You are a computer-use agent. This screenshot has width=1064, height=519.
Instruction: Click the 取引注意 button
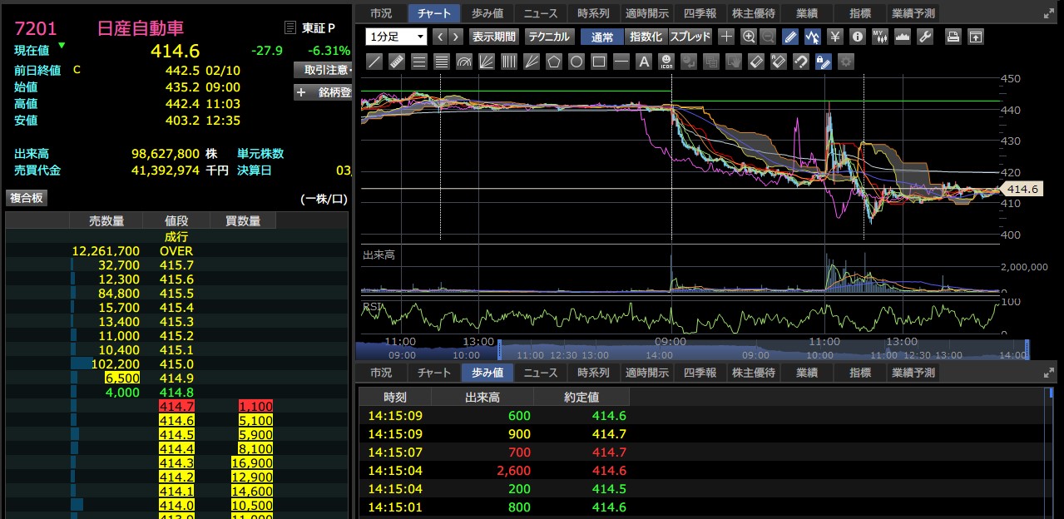(x=323, y=70)
